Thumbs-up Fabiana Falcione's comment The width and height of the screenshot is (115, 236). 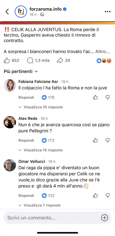(95, 97)
